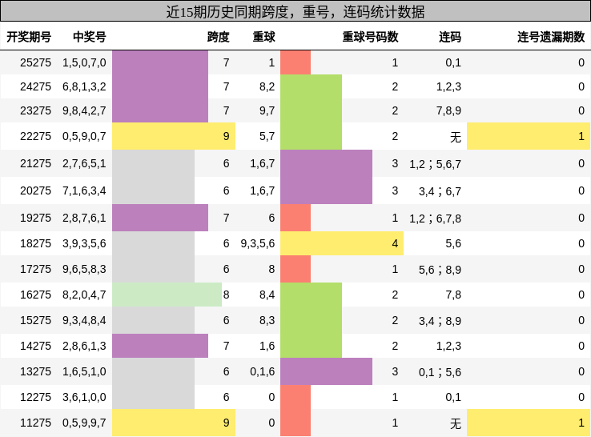Click repeated balls 9,3,5,6
Screen dimensions: 591x437
(x=258, y=243)
